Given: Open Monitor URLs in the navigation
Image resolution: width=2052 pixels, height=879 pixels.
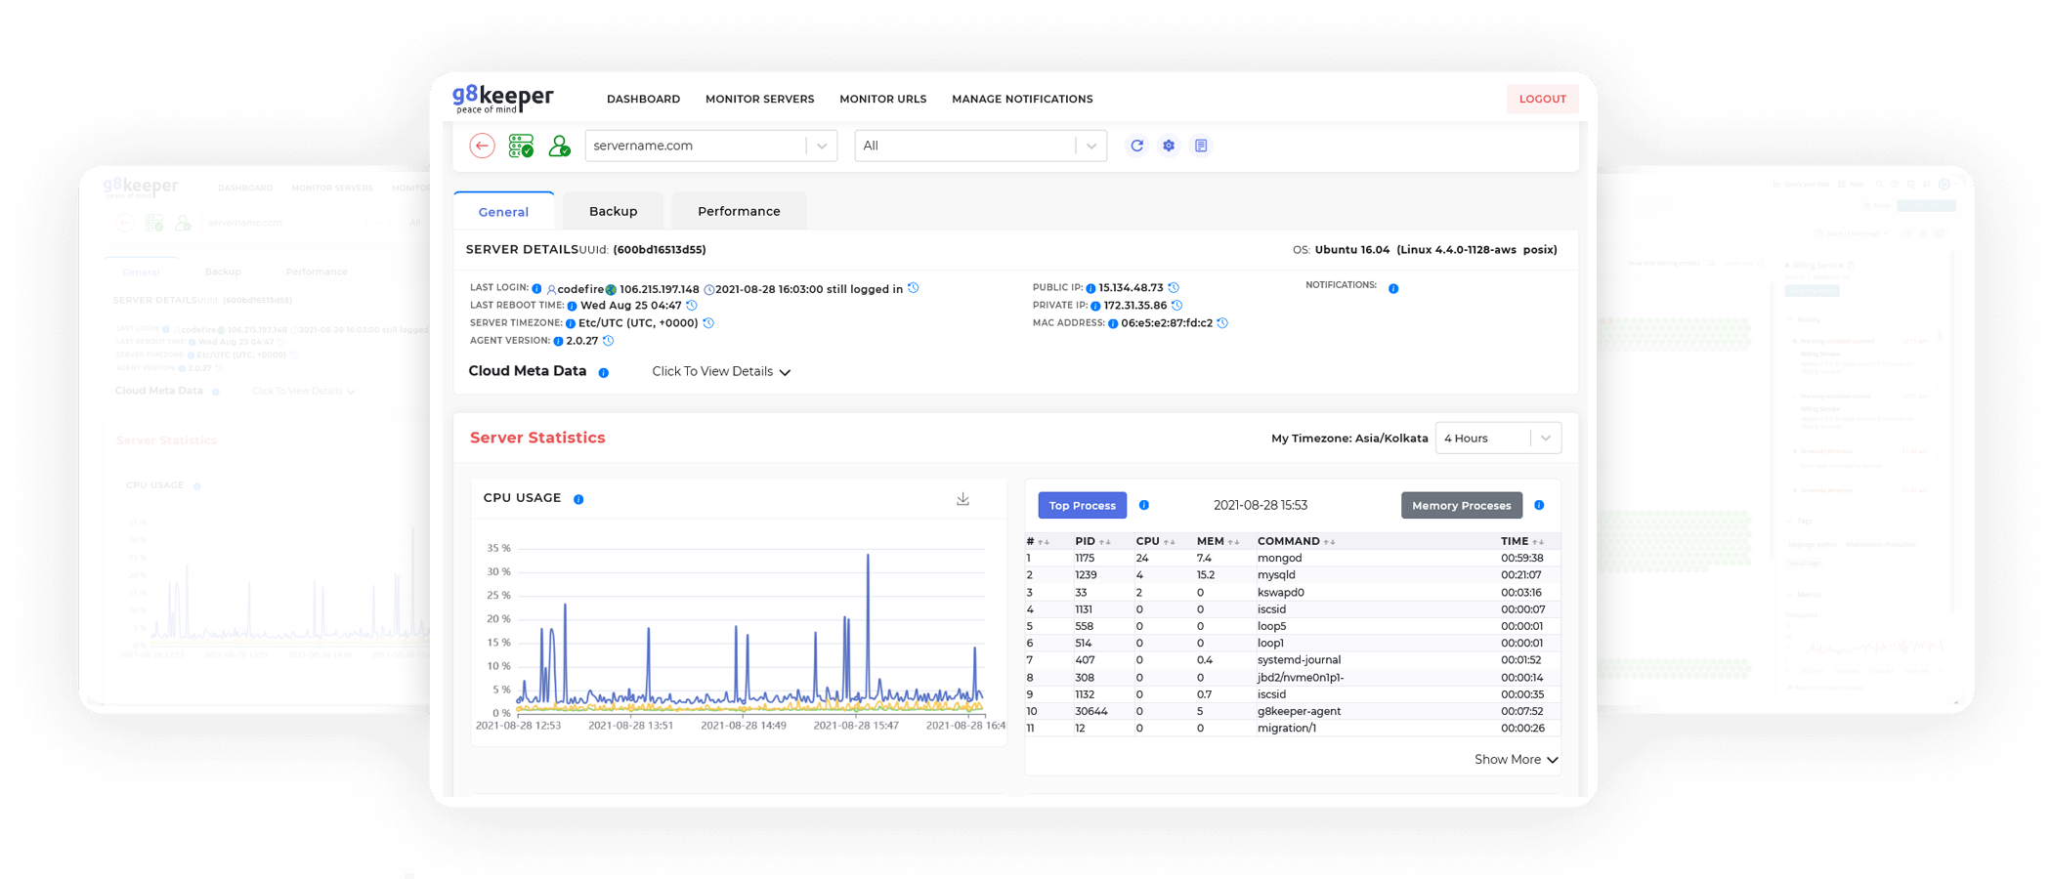Looking at the screenshot, I should (882, 99).
